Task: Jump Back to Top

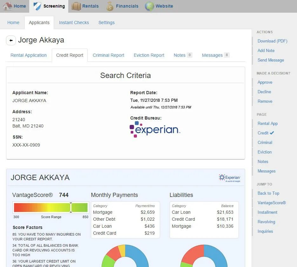Action: tap(268, 193)
